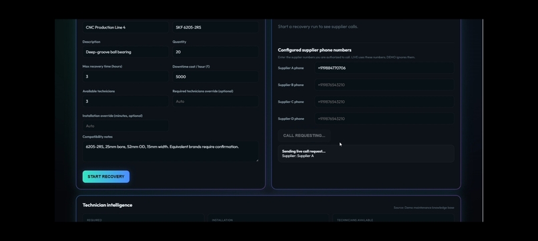The image size is (538, 241).
Task: Click the 'Downtime cost / hour' label
Action: pos(191,67)
